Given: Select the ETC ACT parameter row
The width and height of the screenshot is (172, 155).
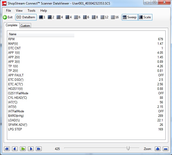Looking at the screenshot, I should [86, 84].
